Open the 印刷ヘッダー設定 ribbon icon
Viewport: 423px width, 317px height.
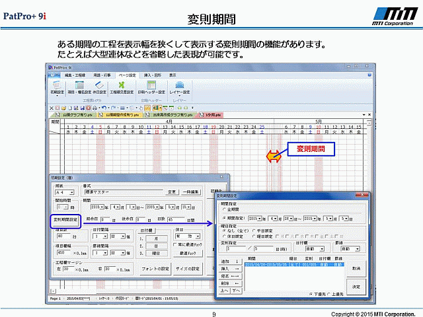click(151, 88)
